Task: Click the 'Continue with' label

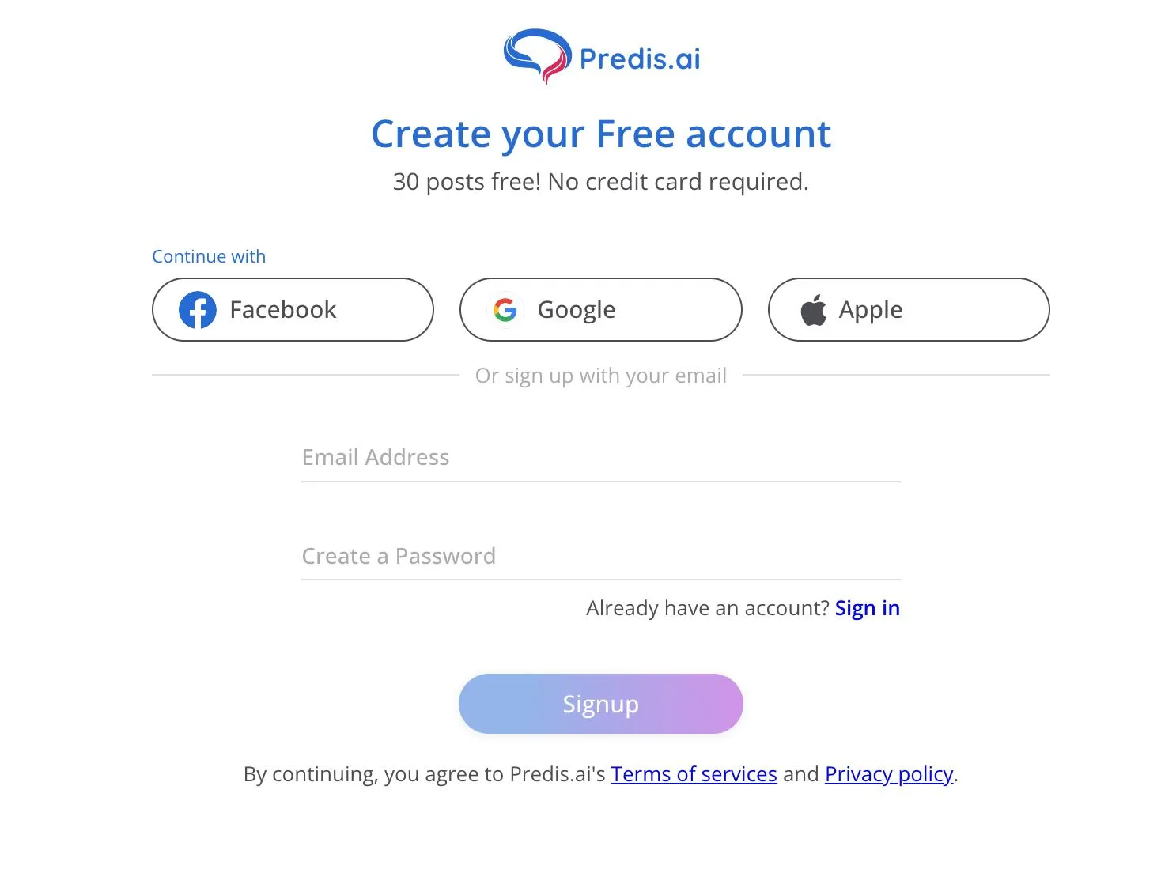Action: click(209, 256)
